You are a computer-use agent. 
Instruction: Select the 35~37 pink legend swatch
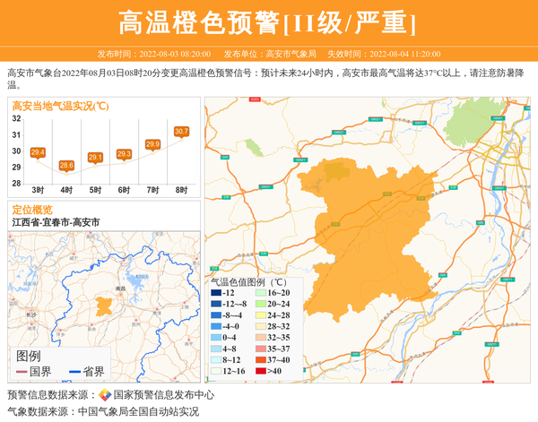(261, 349)
